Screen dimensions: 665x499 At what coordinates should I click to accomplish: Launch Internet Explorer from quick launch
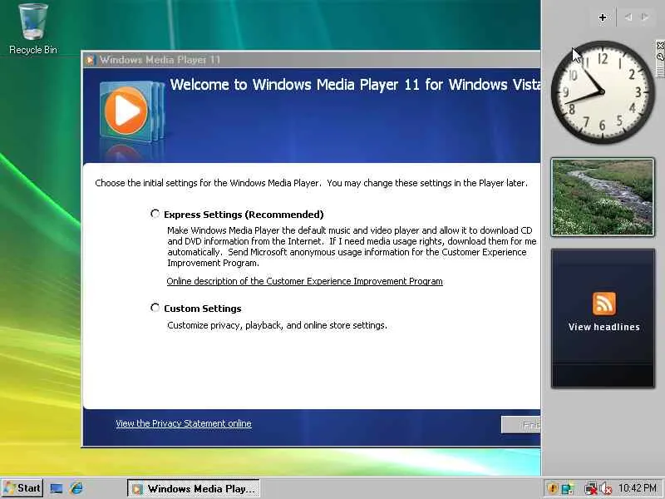[76, 488]
